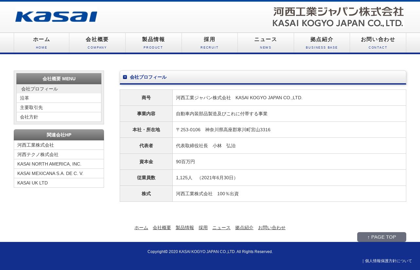Click the 代表取締役社長 小林 弘治 cell

point(289,146)
